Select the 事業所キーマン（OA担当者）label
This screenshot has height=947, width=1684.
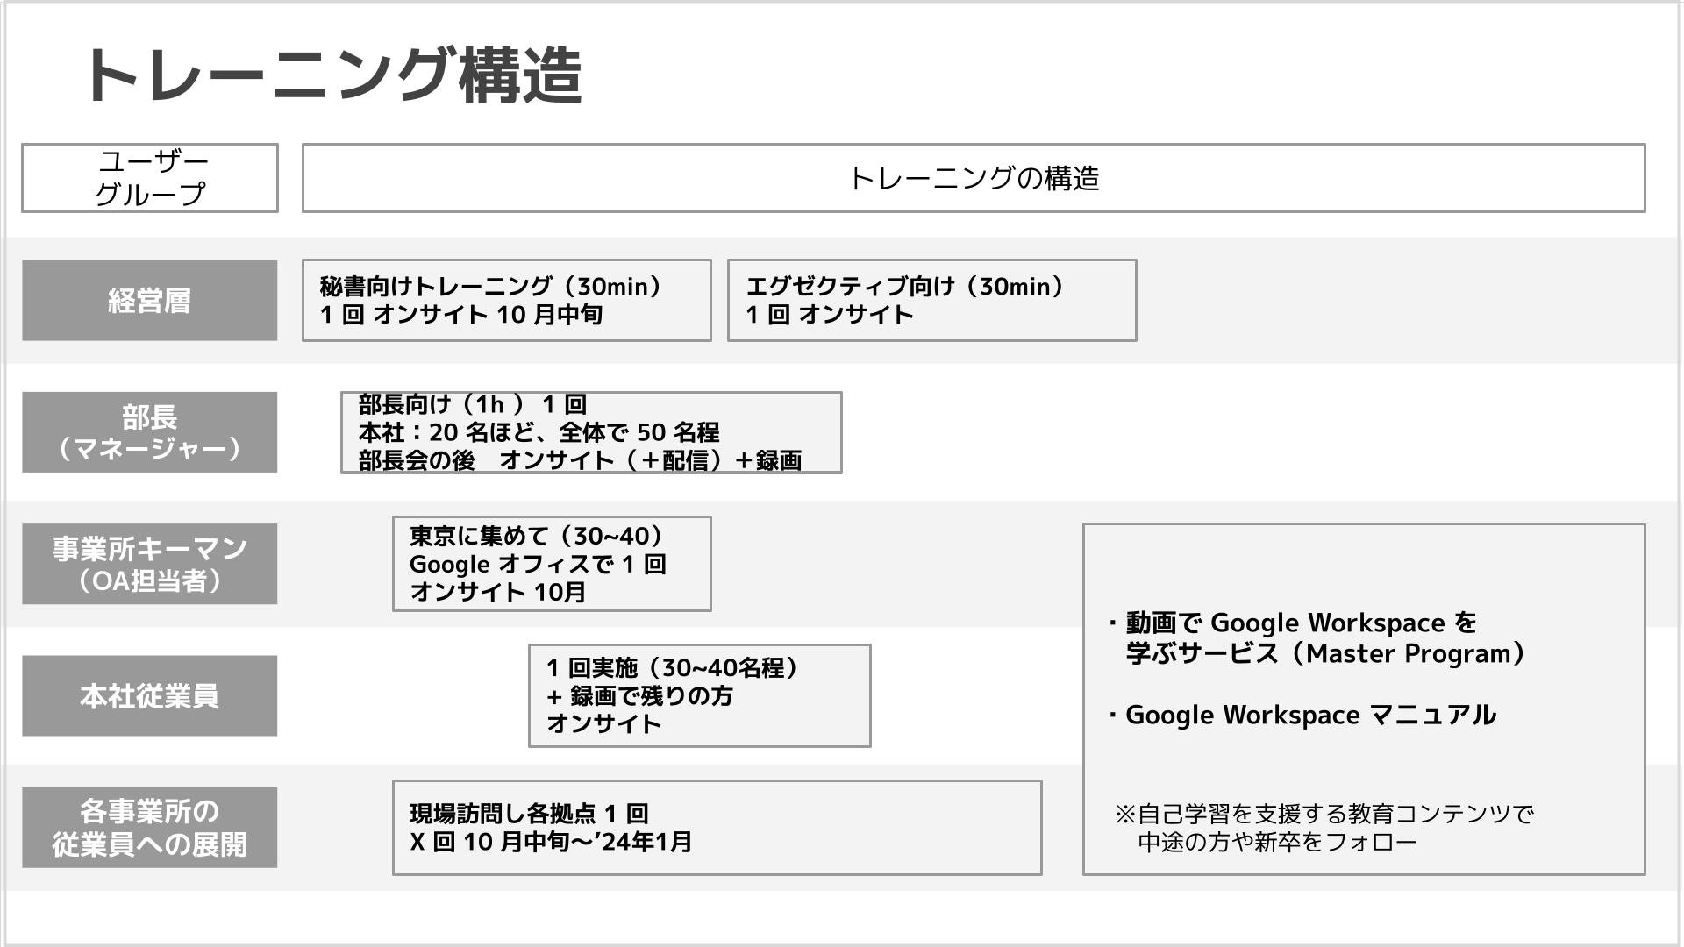coord(150,564)
